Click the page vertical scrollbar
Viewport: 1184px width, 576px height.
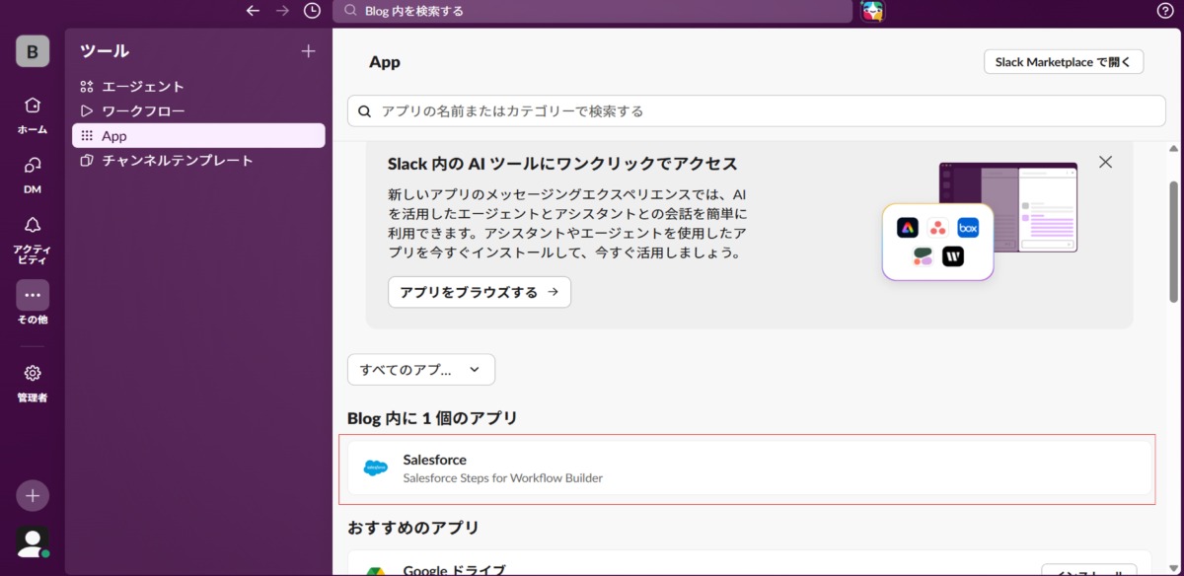(x=1174, y=241)
